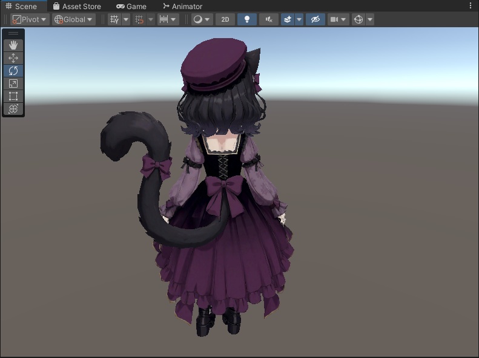Open the scene view three-dot options menu
The width and height of the screenshot is (479, 358).
click(471, 6)
